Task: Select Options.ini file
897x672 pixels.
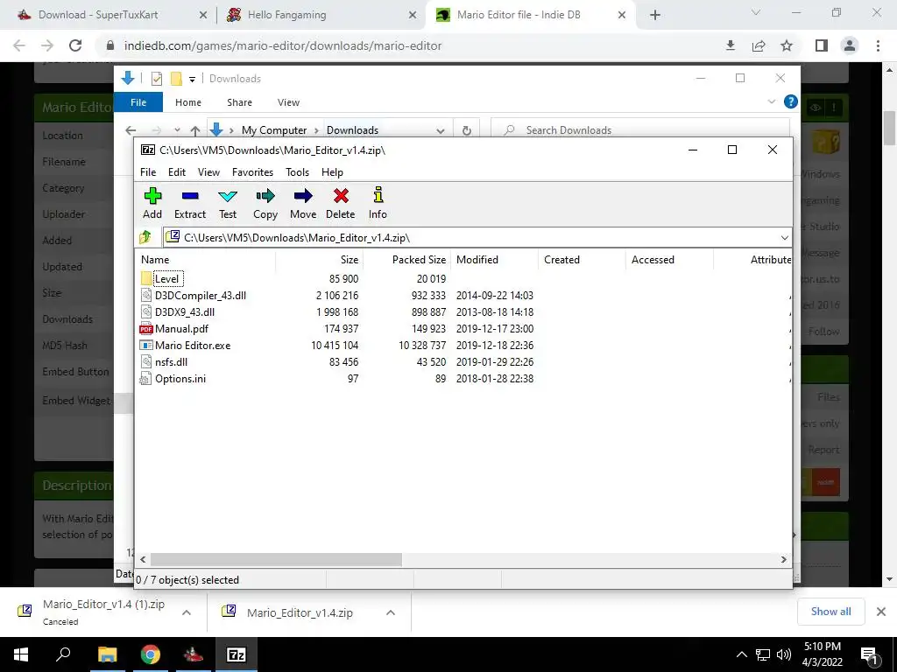Action: point(180,378)
